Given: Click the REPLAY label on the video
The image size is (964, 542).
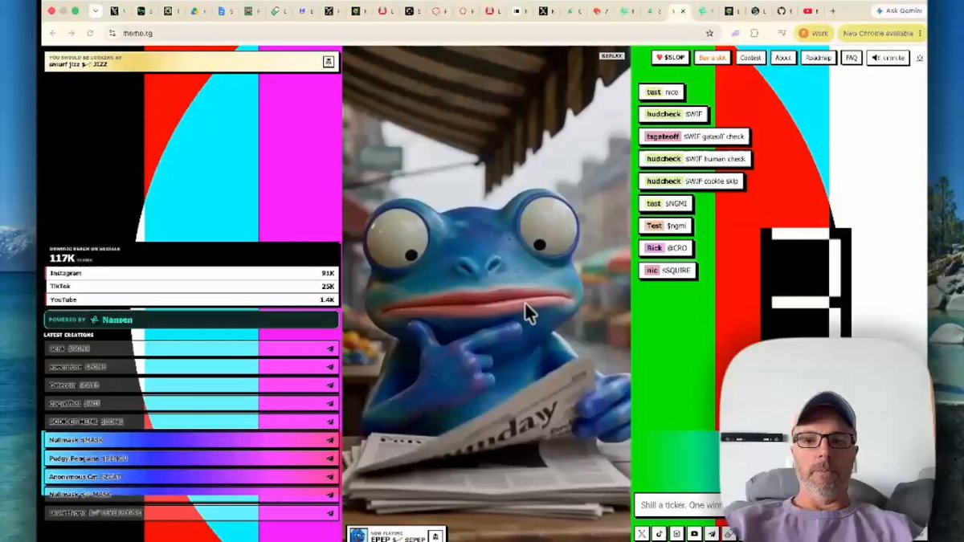Looking at the screenshot, I should tap(611, 55).
